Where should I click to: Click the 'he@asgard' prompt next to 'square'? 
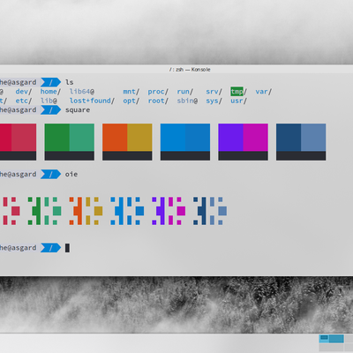click(x=19, y=110)
